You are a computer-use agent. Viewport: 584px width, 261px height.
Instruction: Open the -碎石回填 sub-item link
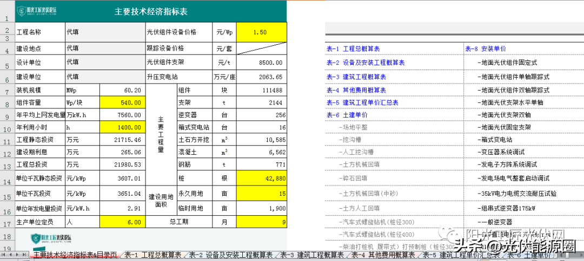353,178
